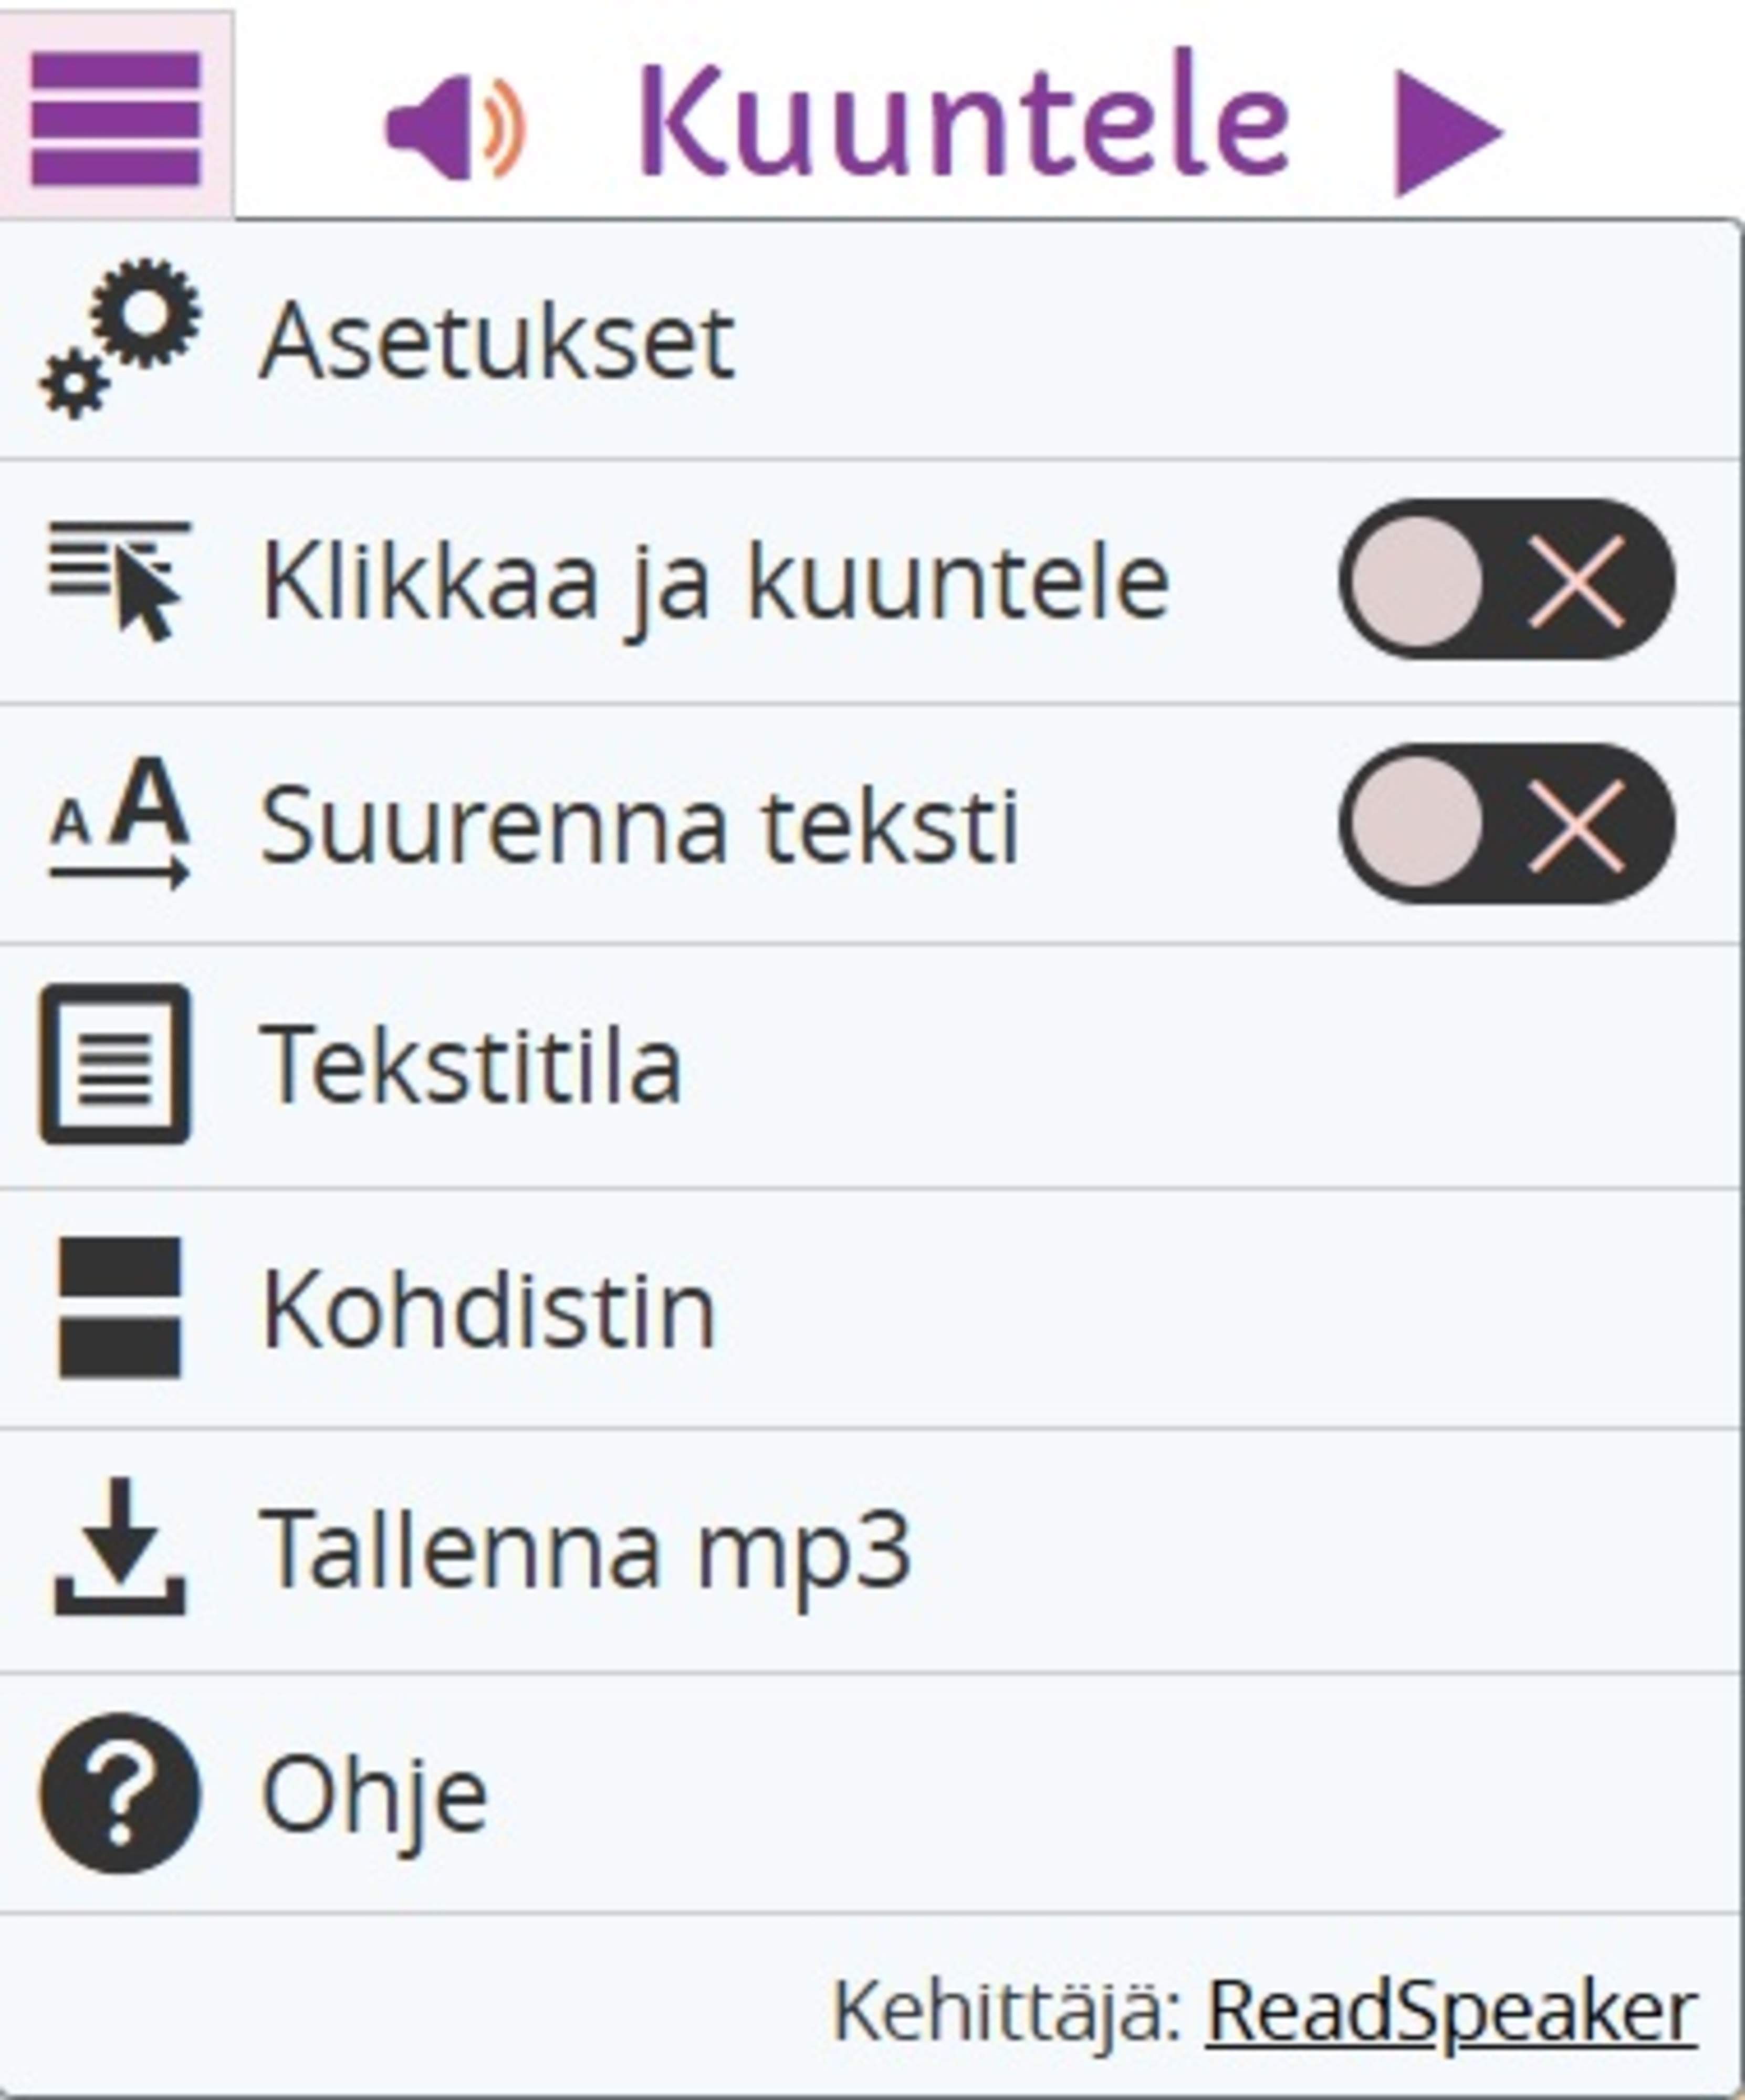Image resolution: width=1745 pixels, height=2100 pixels.
Task: Click the purple speaker icon
Action: 456,128
